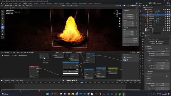Screen dimensions: 171x96
Task: Click the ColorRamp white color swatch
Action: tap(71, 73)
